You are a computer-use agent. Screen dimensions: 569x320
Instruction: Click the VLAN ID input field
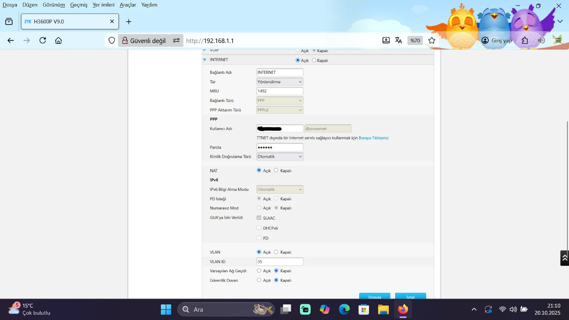(280, 262)
